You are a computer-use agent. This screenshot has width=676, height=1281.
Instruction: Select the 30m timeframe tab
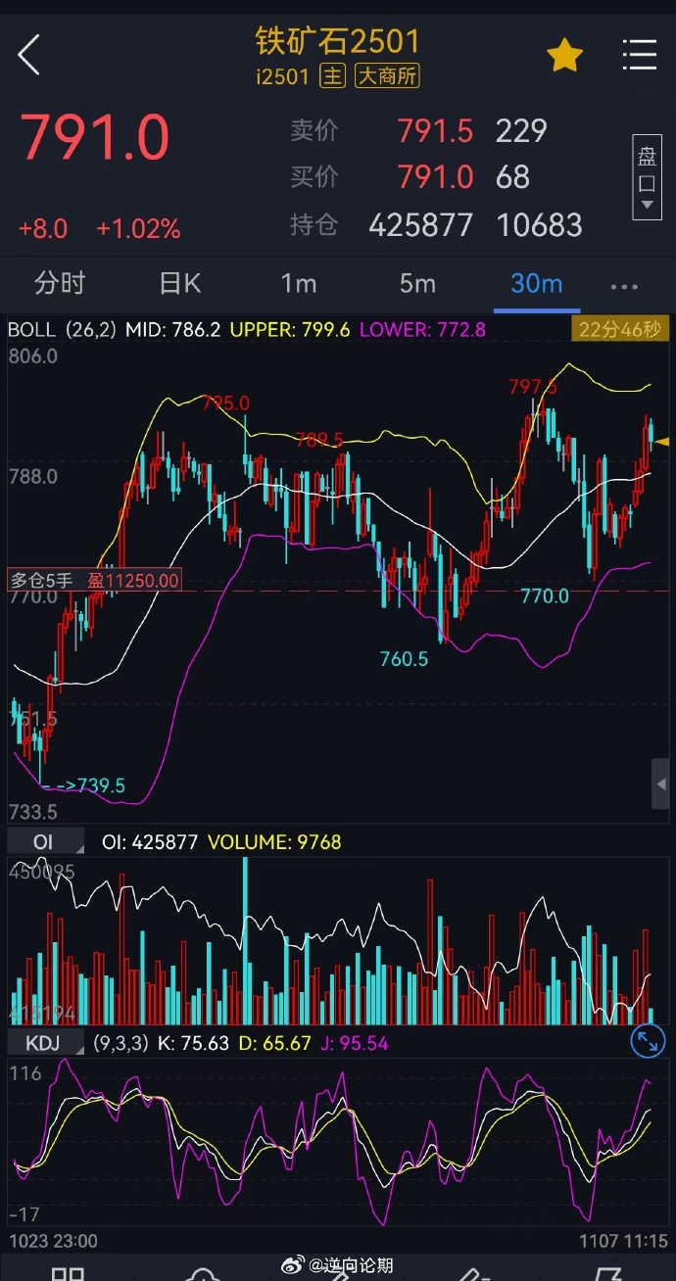[537, 284]
